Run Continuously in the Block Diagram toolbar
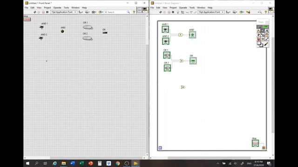Image resolution: width=298 pixels, height=167 pixels. pyautogui.click(x=164, y=12)
